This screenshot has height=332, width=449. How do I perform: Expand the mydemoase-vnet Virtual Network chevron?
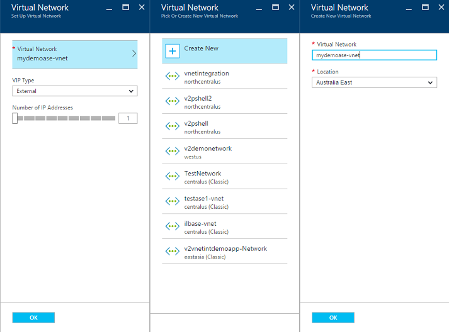pos(134,54)
